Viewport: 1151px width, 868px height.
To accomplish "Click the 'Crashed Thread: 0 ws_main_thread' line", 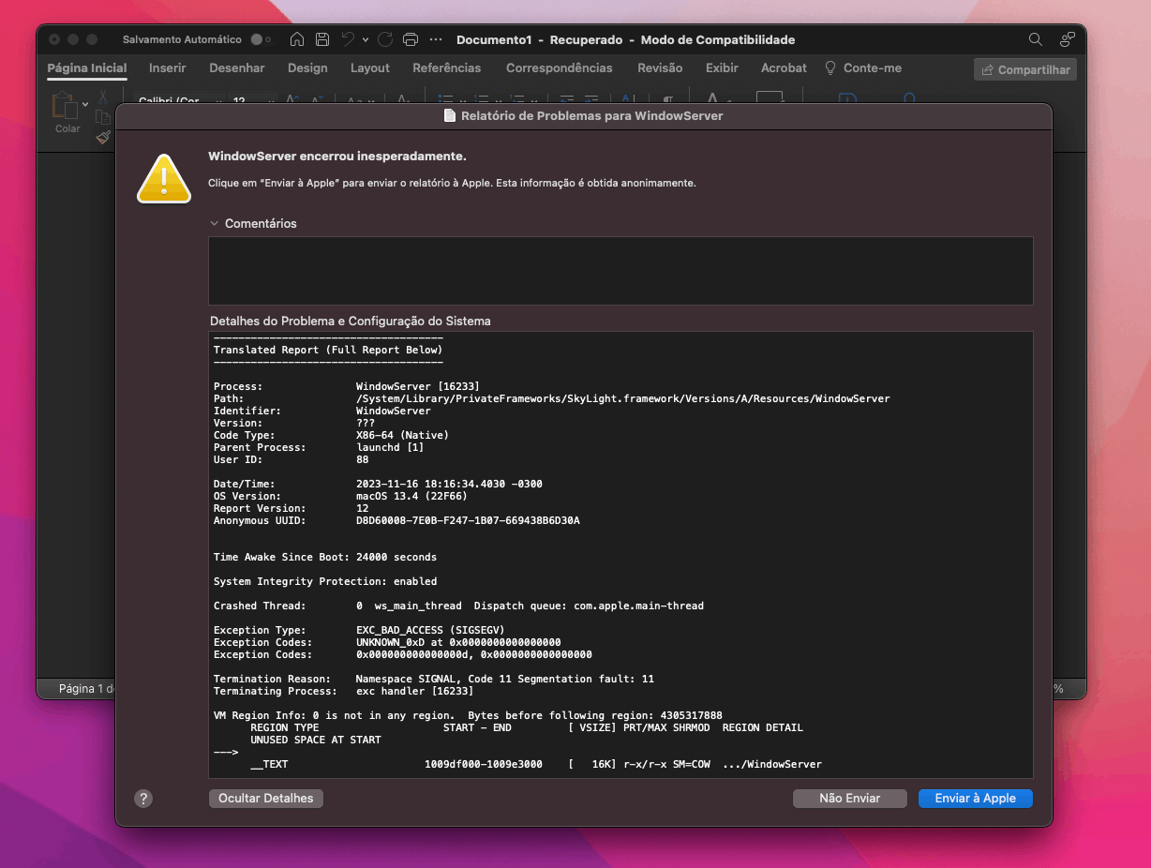I will (458, 606).
